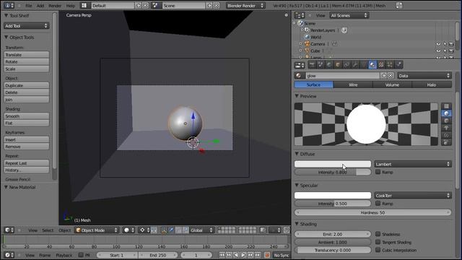Play the animation in reverse

tap(236, 255)
